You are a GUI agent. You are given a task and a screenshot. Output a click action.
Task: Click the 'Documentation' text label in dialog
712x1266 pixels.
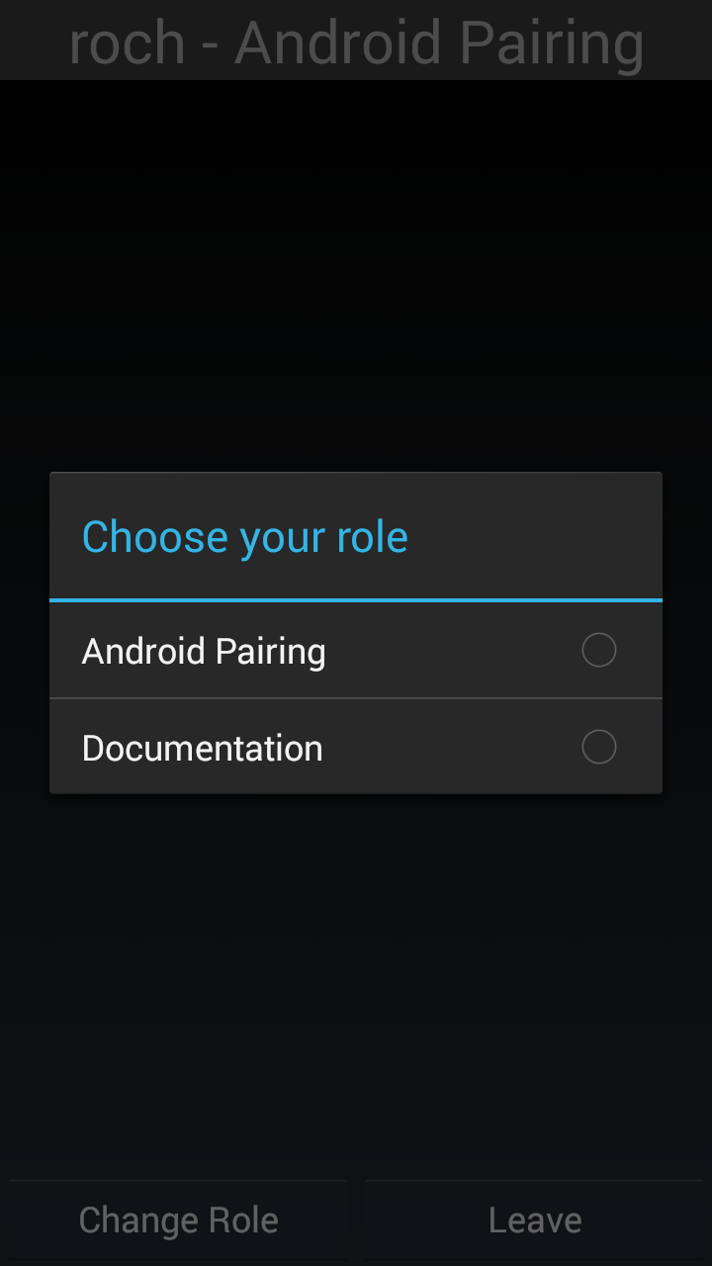tap(203, 748)
